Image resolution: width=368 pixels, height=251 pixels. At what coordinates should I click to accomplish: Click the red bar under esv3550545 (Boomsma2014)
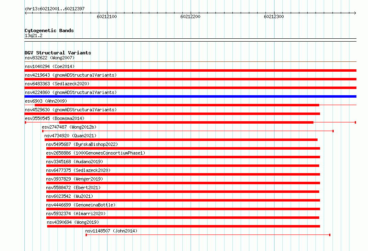[x=186, y=122]
